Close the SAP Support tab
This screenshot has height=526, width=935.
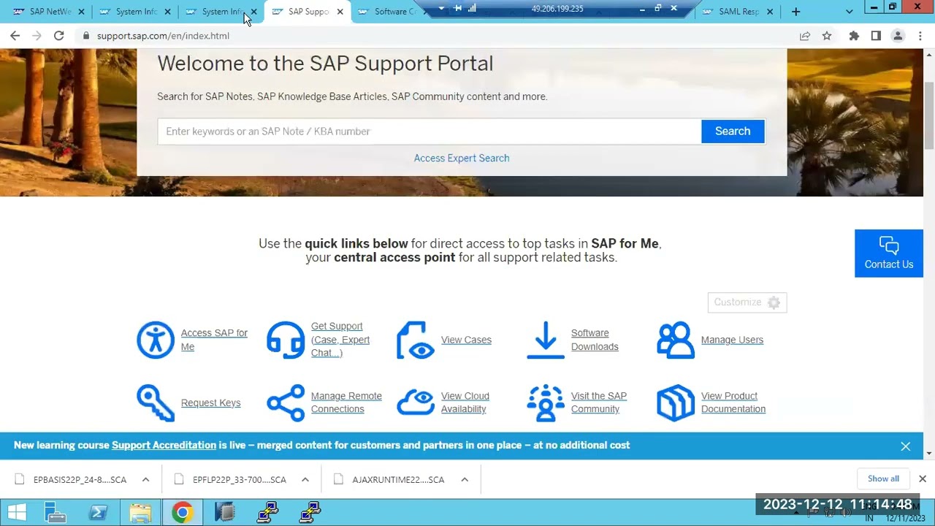tap(340, 12)
